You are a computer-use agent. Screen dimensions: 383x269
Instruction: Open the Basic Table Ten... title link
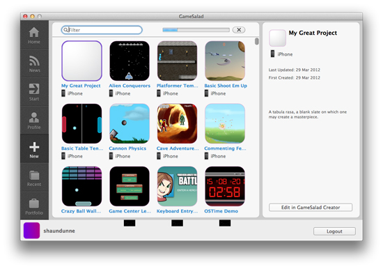(x=82, y=148)
